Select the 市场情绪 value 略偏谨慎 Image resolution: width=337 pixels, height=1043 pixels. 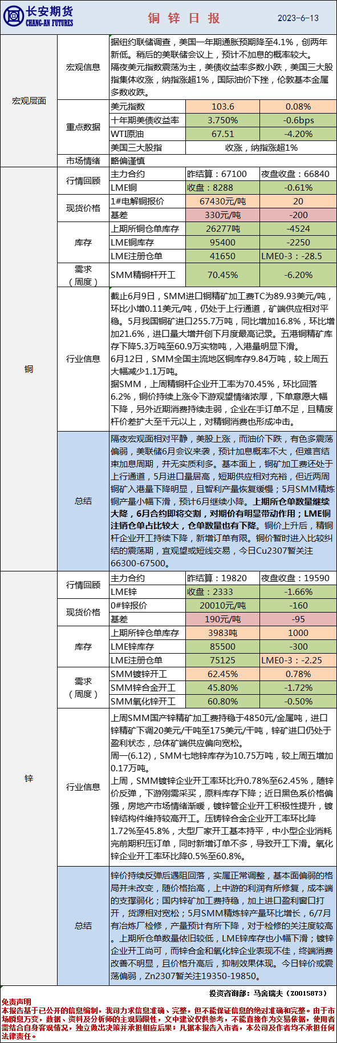222,161
